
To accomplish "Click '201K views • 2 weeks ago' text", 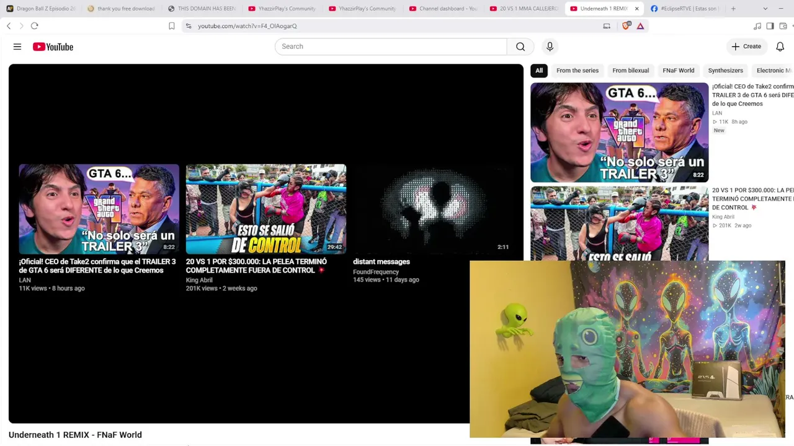I will pos(221,289).
